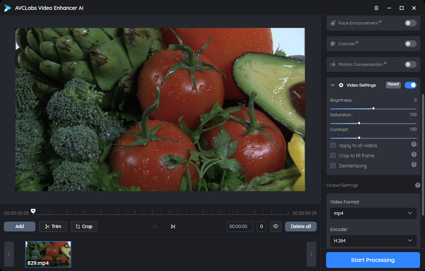
Task: Click Start Processing
Action: click(x=373, y=260)
